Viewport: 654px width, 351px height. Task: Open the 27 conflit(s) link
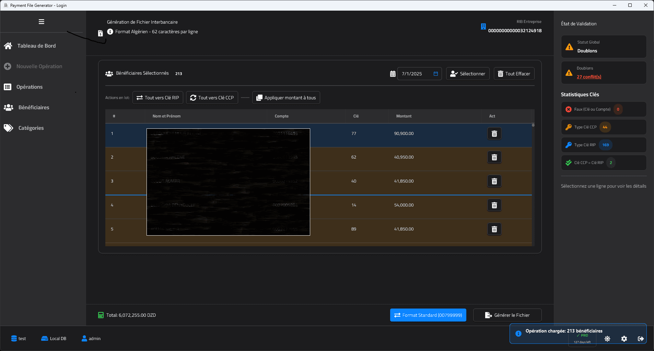[589, 77]
